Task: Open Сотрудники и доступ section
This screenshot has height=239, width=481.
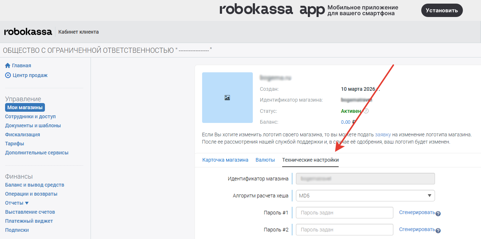Action: click(30, 116)
